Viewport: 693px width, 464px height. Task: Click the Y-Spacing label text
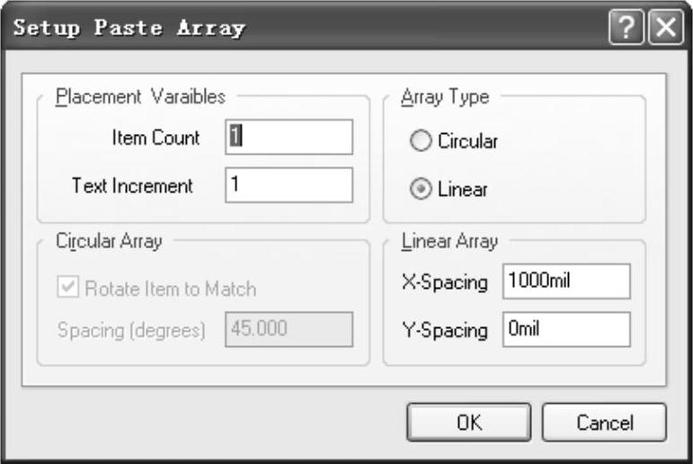[x=442, y=330]
